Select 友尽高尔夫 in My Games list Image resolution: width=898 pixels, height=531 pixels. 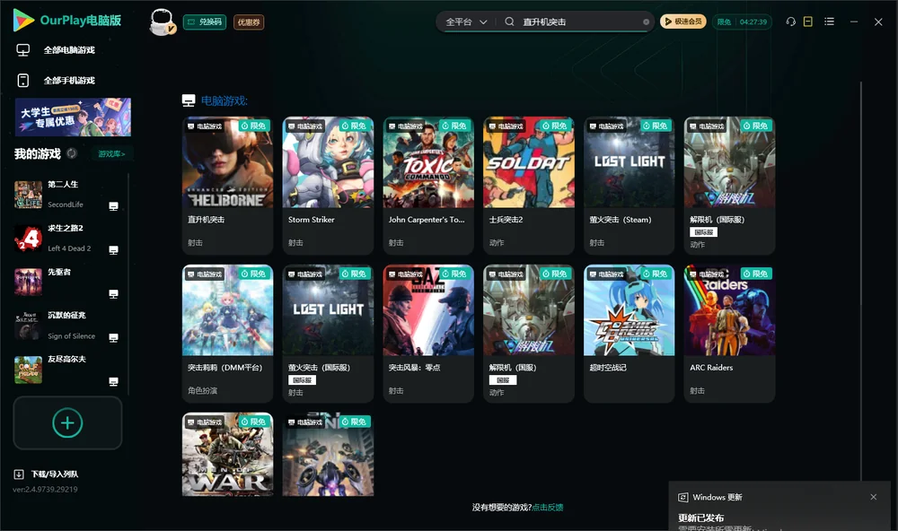(66, 360)
